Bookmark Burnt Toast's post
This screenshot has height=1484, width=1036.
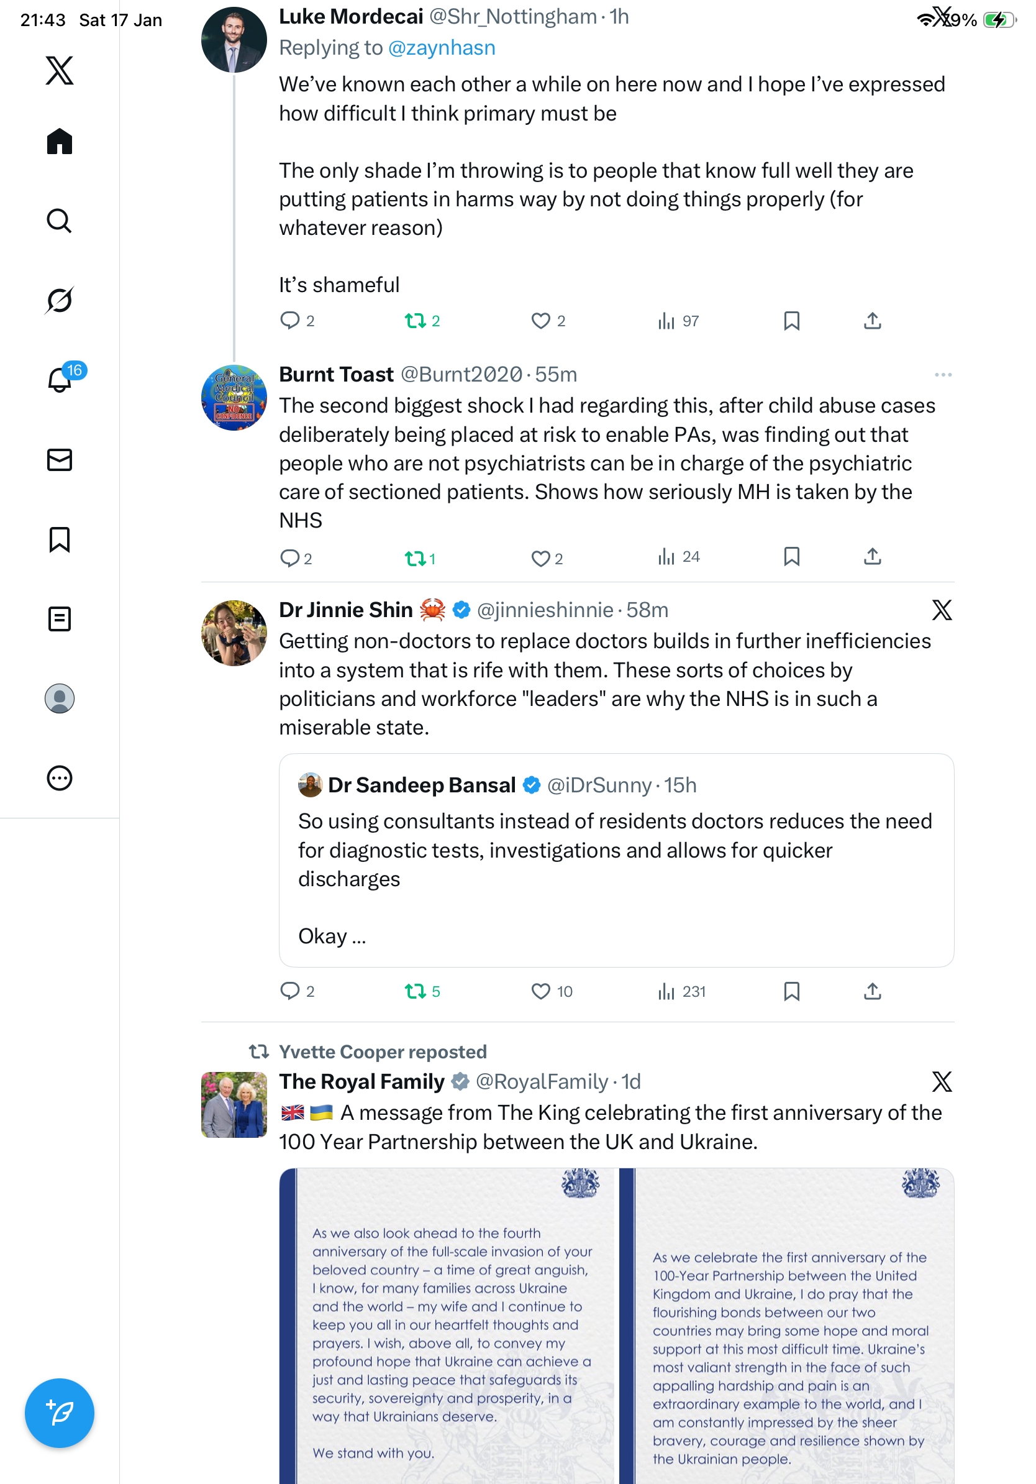791,557
